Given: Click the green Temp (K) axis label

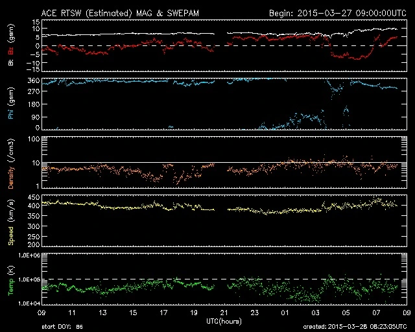Looking at the screenshot, I should [11, 279].
